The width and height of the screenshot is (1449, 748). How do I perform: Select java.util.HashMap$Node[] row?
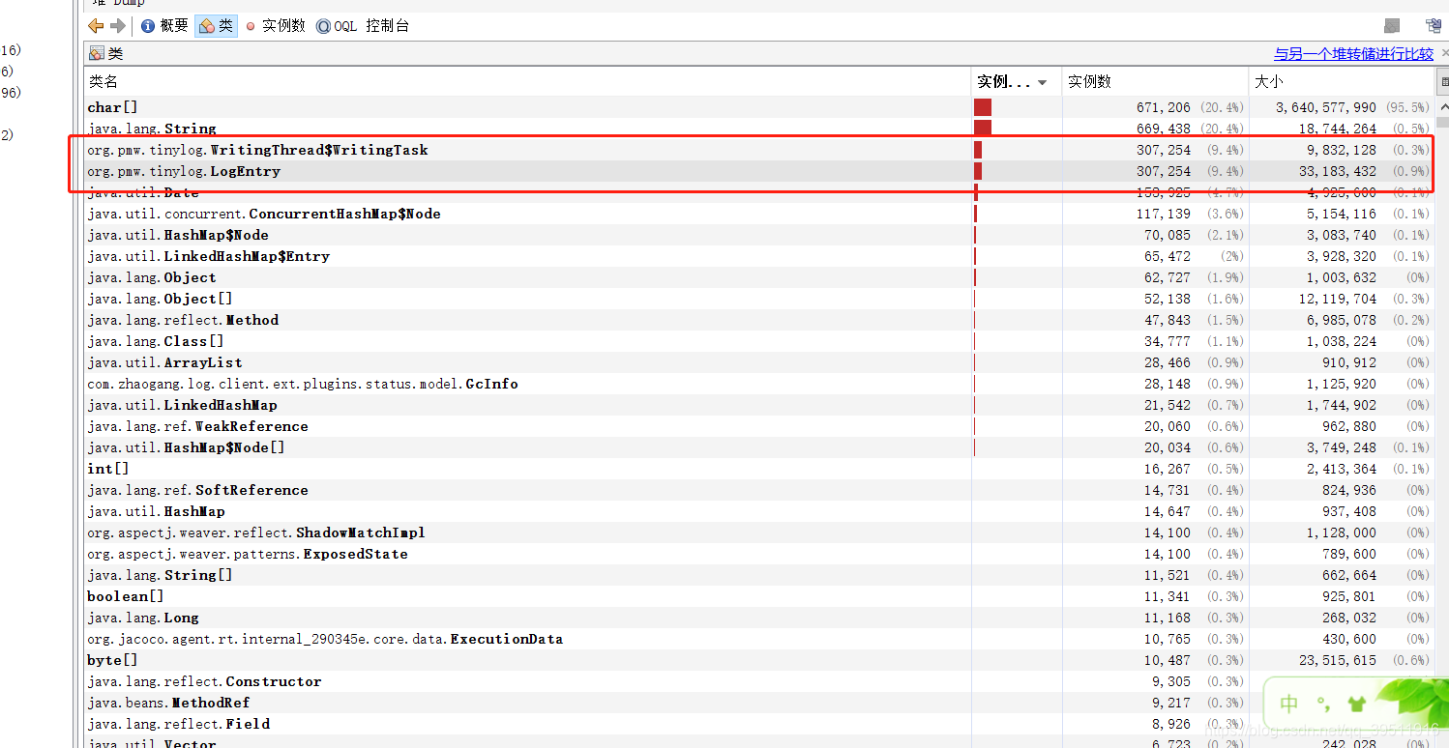click(759, 447)
